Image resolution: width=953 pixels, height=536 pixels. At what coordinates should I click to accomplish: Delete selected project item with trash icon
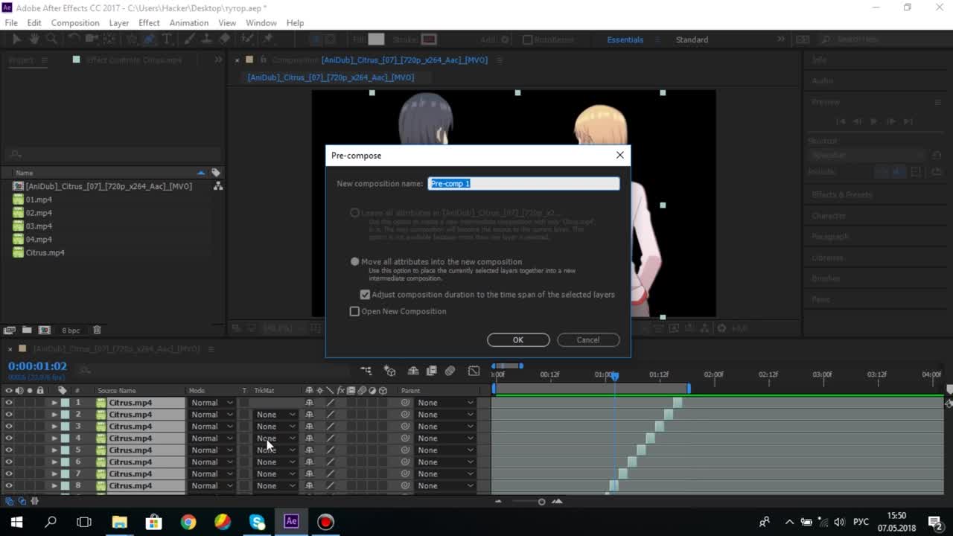click(x=97, y=330)
